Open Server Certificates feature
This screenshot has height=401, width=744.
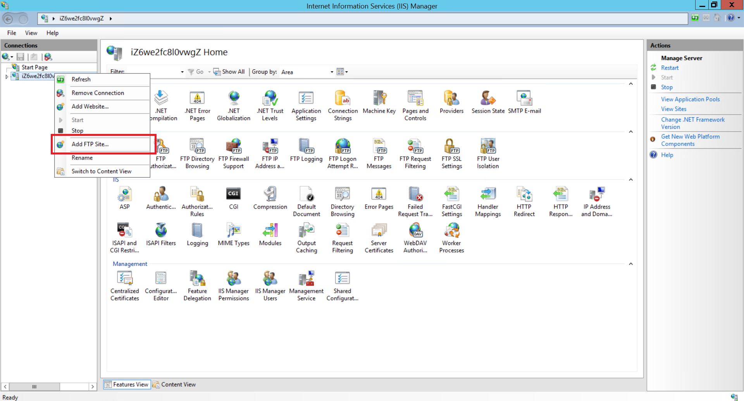pyautogui.click(x=379, y=238)
